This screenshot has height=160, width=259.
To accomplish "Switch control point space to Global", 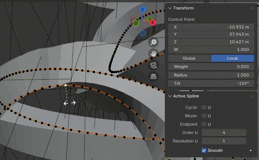I will coord(189,58).
